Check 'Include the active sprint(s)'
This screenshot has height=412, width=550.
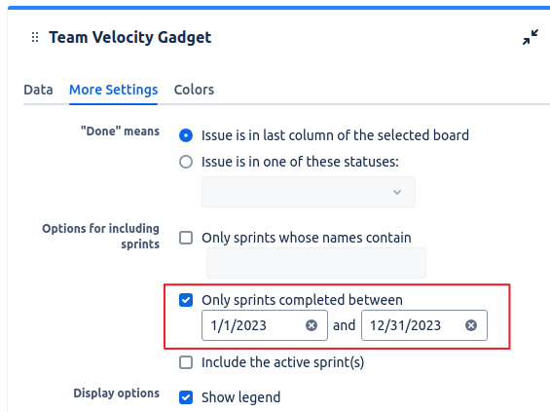pyautogui.click(x=186, y=362)
